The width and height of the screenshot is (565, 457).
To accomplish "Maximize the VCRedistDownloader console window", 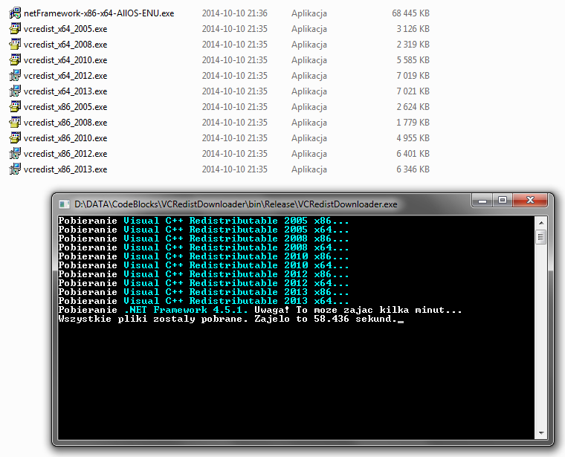I will (x=503, y=201).
